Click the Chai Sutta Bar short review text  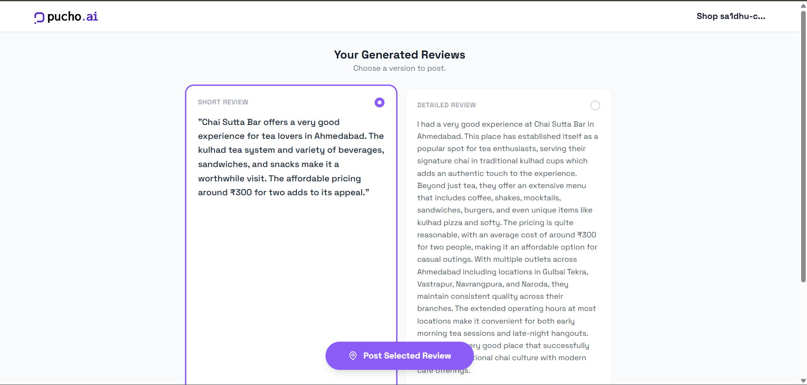point(291,157)
